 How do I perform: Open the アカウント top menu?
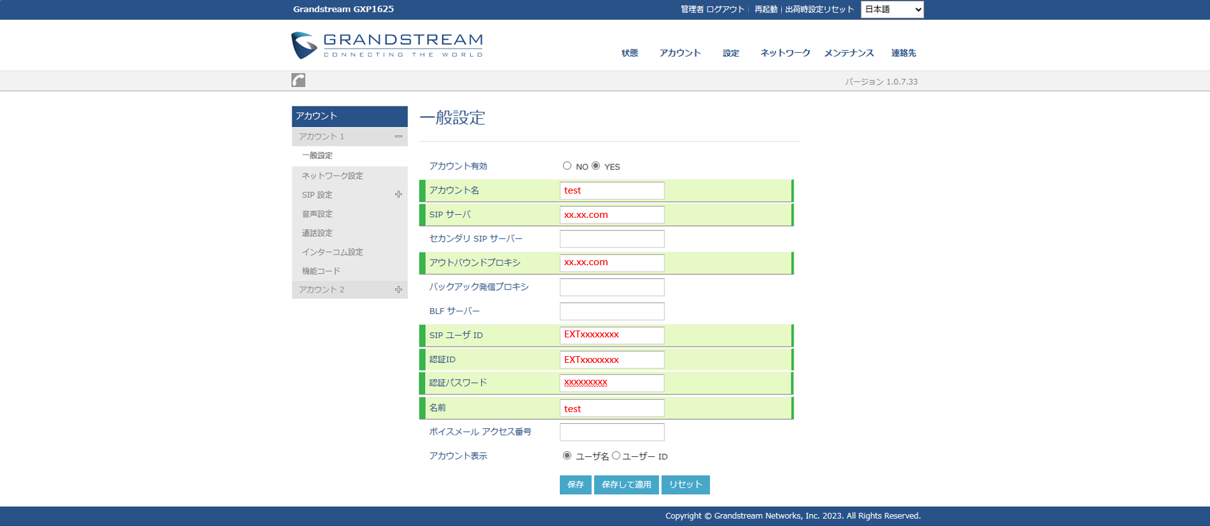680,53
